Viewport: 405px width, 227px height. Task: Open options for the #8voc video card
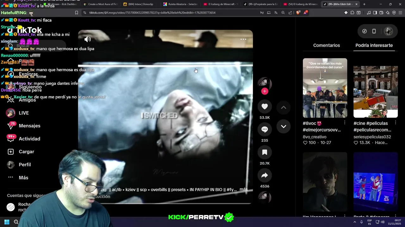tap(345, 123)
